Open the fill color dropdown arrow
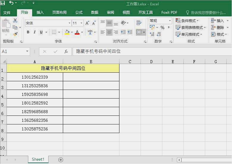The height and width of the screenshot is (164, 232). click(x=72, y=32)
